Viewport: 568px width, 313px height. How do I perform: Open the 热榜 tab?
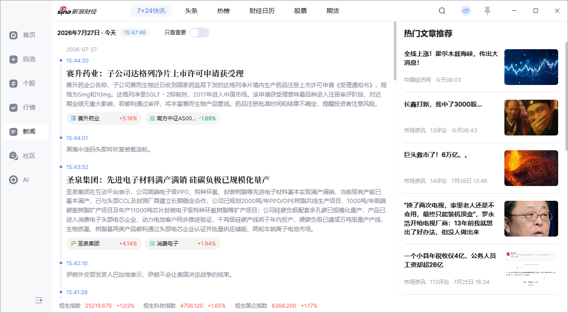coord(224,11)
